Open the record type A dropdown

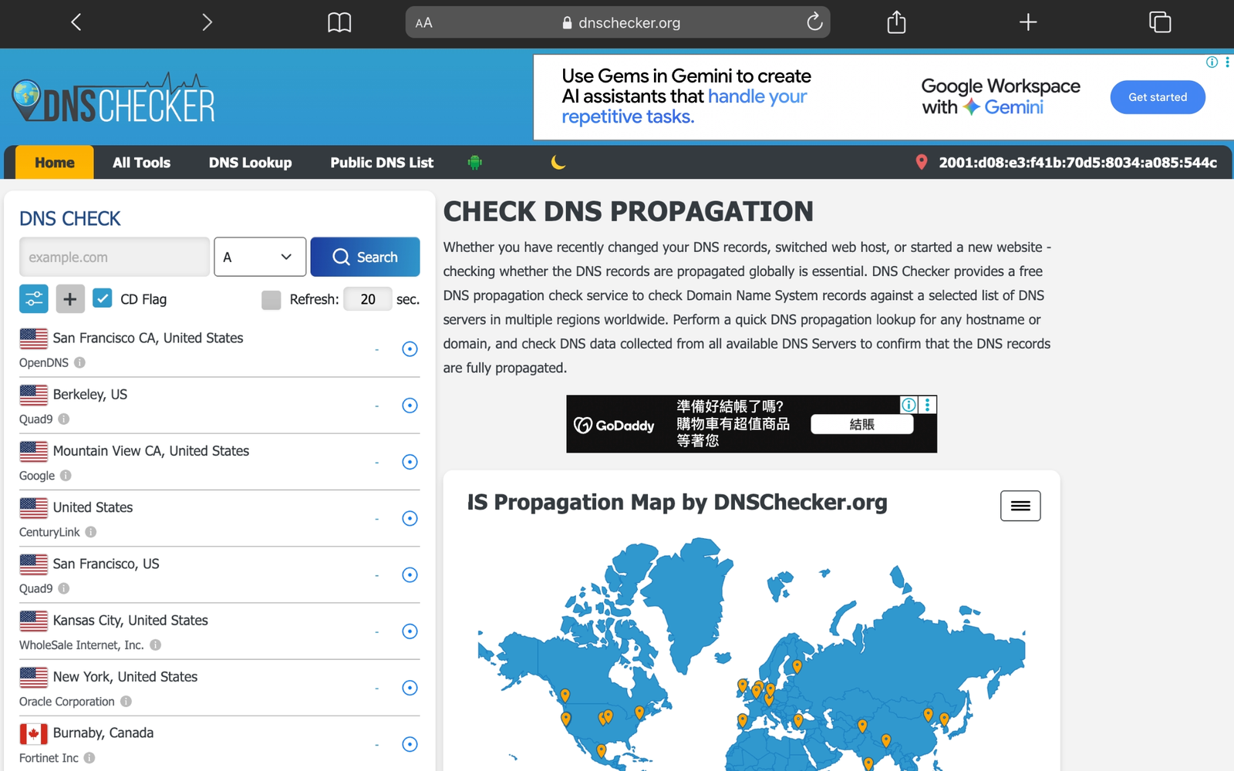pyautogui.click(x=260, y=257)
